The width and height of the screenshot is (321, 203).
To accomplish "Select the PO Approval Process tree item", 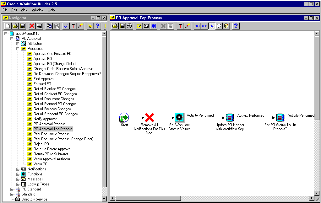I will [50, 124].
